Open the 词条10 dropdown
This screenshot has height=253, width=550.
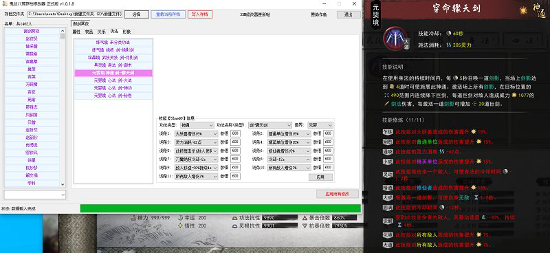289,168
